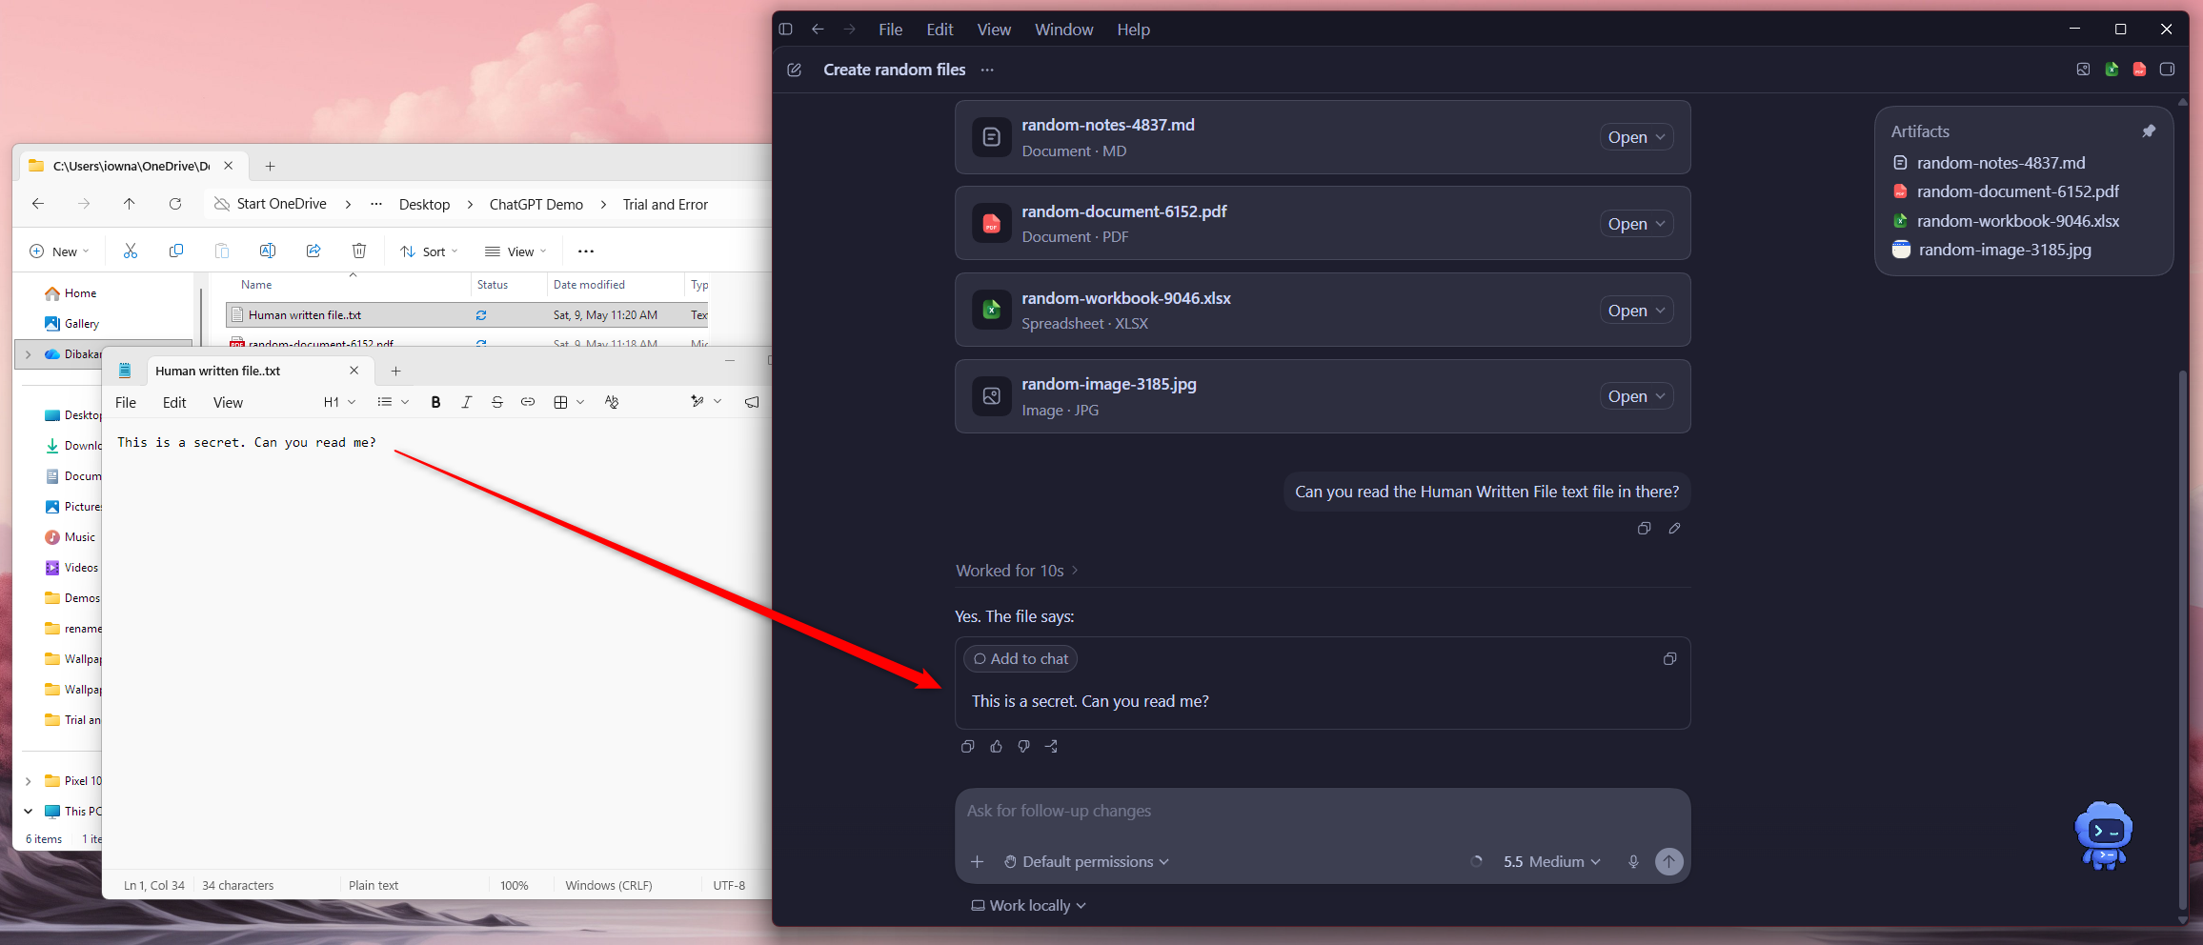Insert a link in Notepad toolbar
This screenshot has height=945, width=2203.
tap(527, 402)
